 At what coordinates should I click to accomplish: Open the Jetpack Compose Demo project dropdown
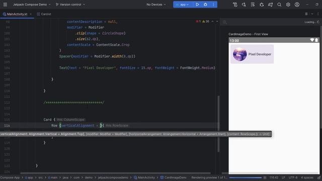(32, 5)
